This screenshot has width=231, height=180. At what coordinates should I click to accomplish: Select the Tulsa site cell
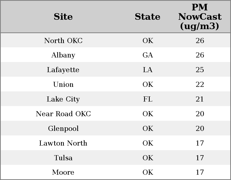(63, 158)
